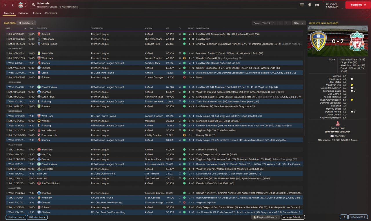
Task: Switch to the Matches tab
Action: 9,13
